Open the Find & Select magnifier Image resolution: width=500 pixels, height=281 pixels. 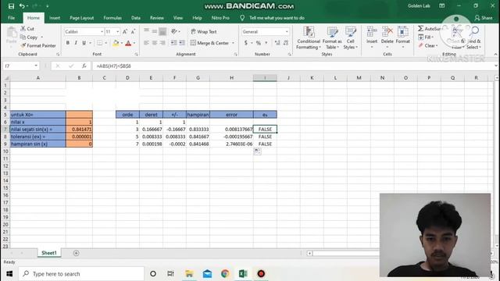[474, 37]
